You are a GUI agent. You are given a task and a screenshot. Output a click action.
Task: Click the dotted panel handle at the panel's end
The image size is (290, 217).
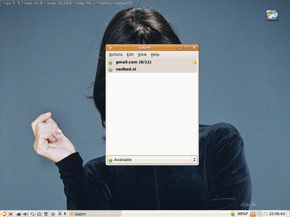pyautogui.click(x=288, y=214)
